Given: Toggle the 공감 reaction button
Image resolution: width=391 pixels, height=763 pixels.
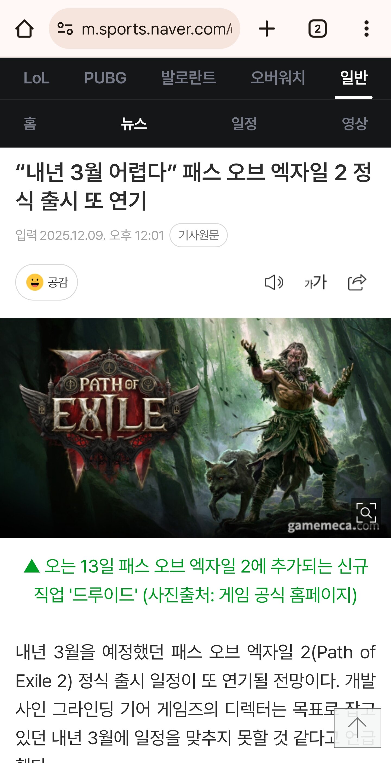Looking at the screenshot, I should pos(46,282).
